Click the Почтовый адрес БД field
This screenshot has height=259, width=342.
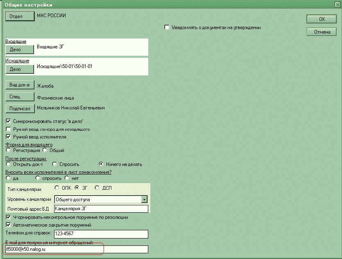100,209
